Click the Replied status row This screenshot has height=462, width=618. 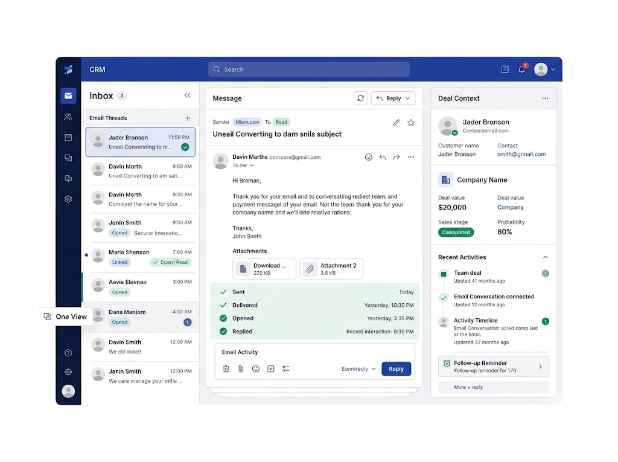[314, 332]
